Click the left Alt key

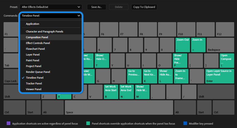[x=53, y=107]
